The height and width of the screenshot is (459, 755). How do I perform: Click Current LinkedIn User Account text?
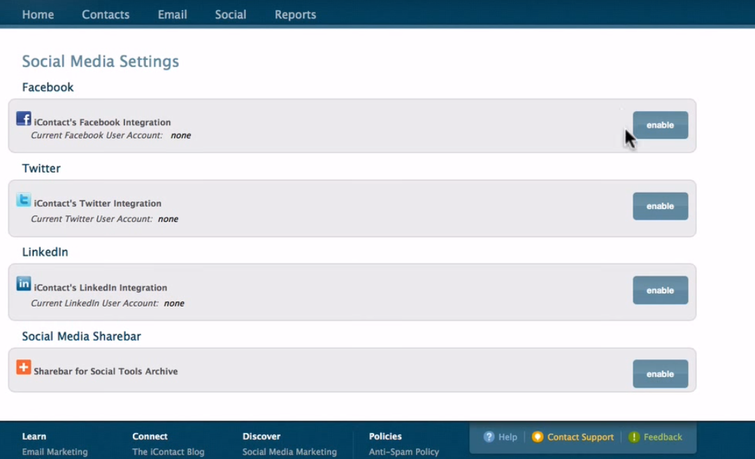coord(94,303)
